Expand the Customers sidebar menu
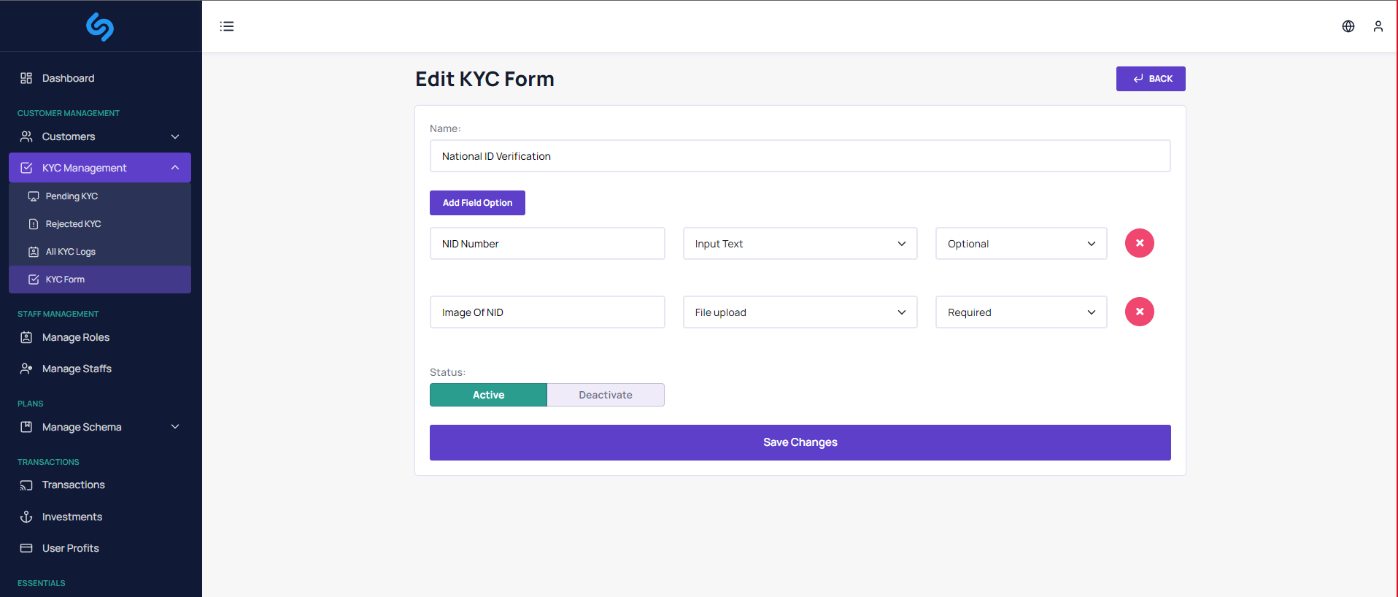Image resolution: width=1398 pixels, height=597 pixels. point(100,136)
